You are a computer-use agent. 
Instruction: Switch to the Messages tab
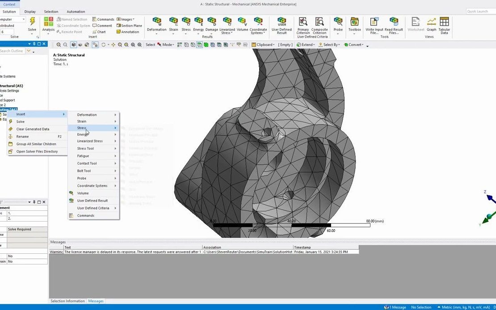click(x=96, y=301)
